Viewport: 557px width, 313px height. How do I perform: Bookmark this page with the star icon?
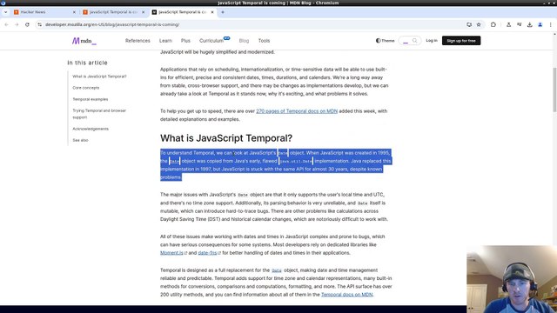[479, 24]
